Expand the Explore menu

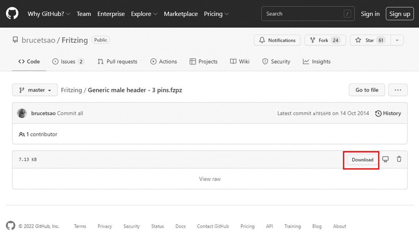point(144,14)
